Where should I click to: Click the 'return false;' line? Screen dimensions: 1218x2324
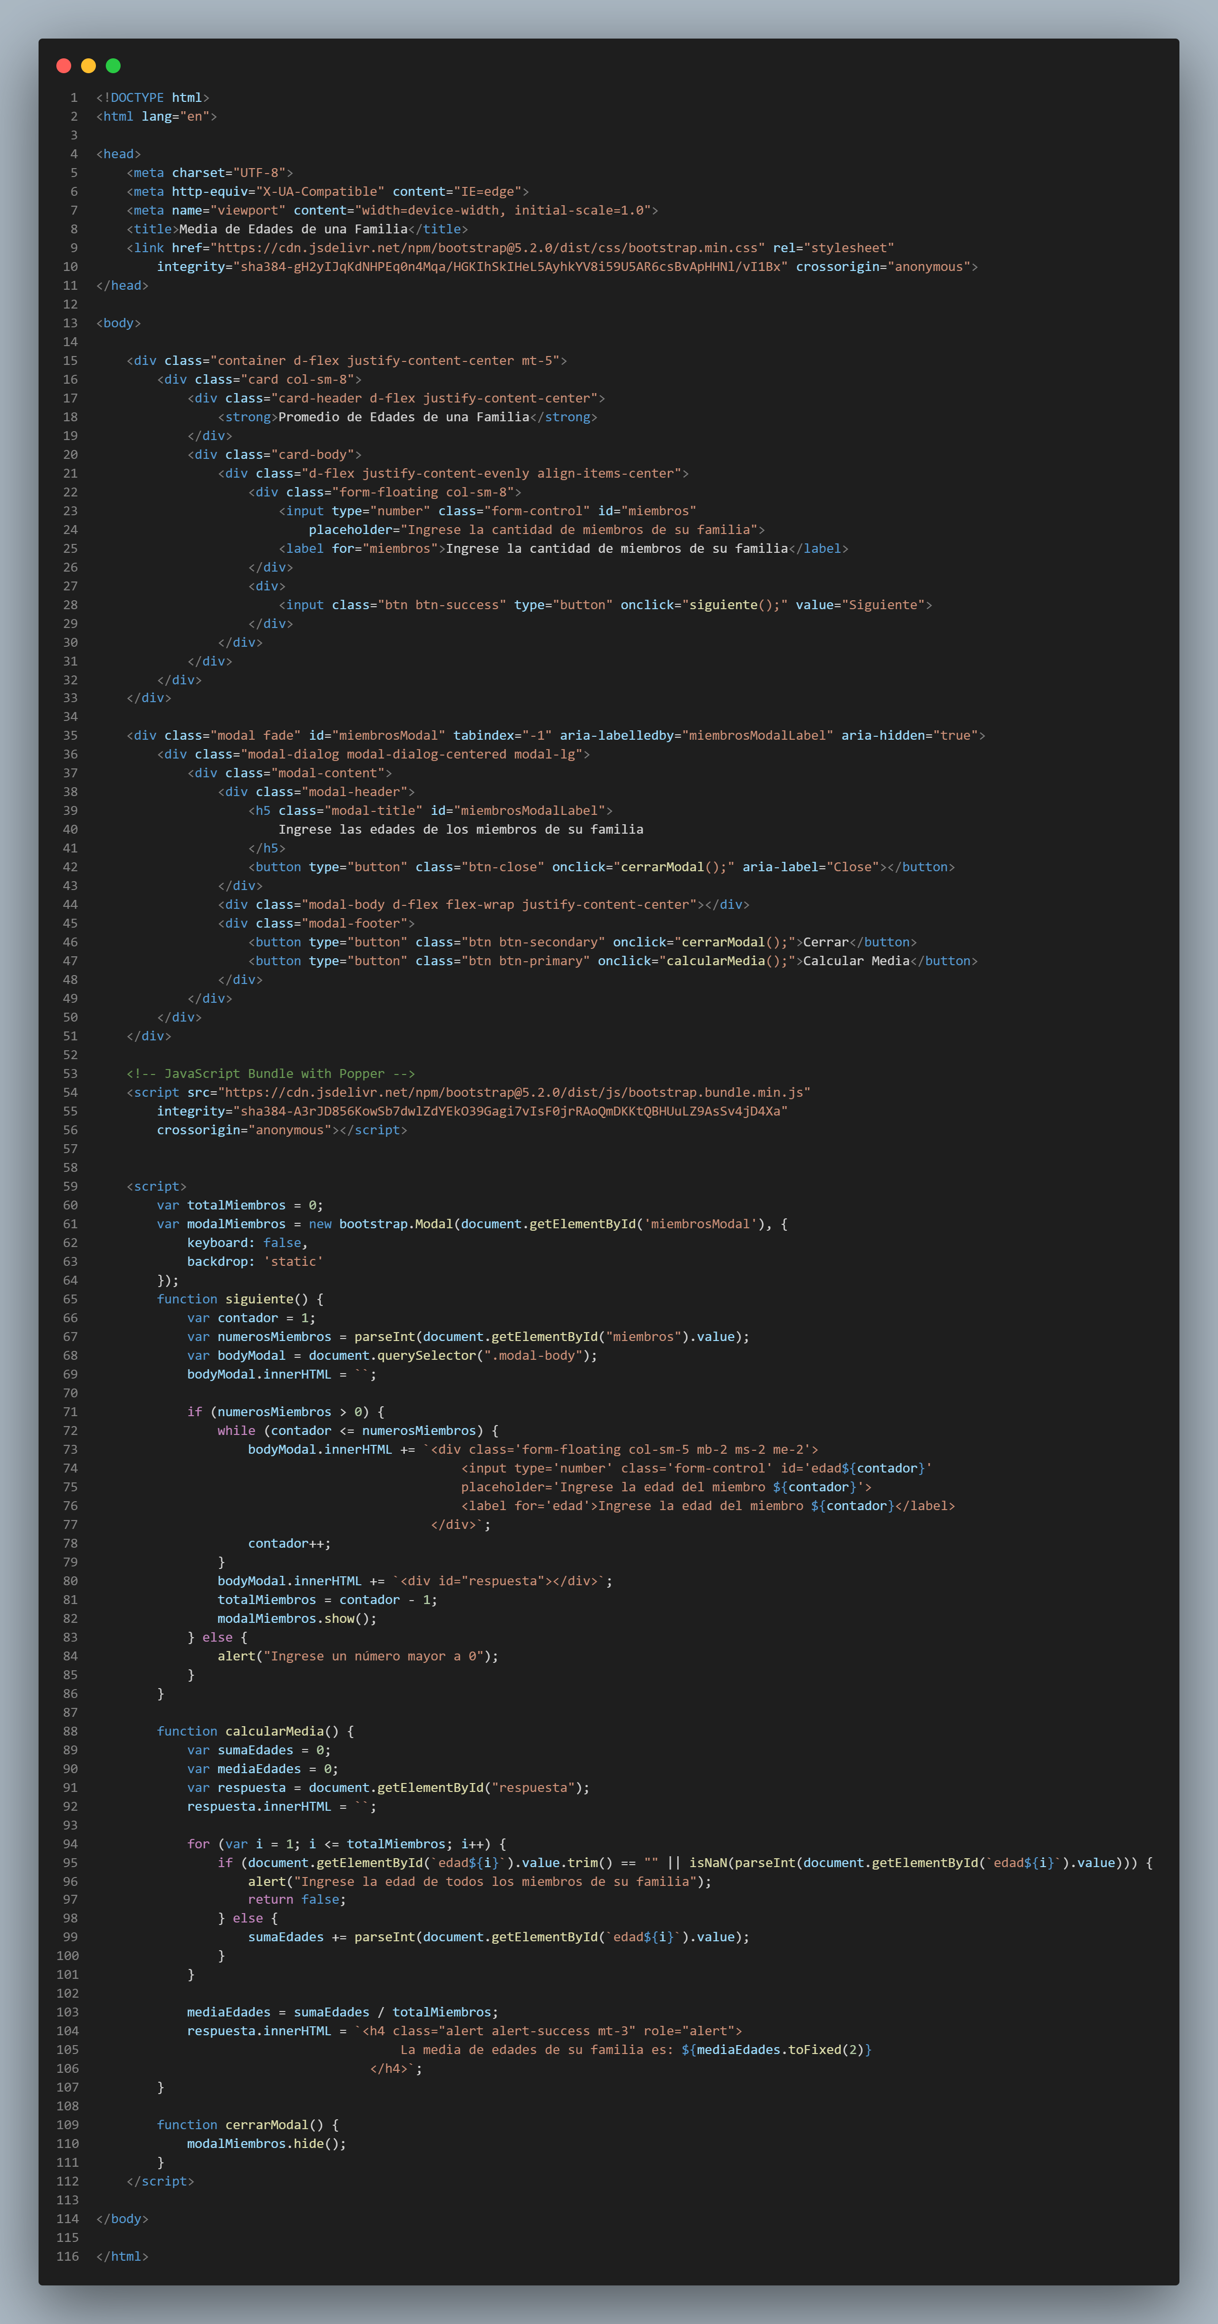point(297,1899)
